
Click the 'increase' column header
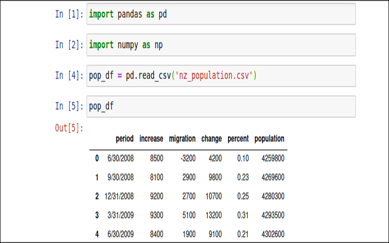(151, 139)
